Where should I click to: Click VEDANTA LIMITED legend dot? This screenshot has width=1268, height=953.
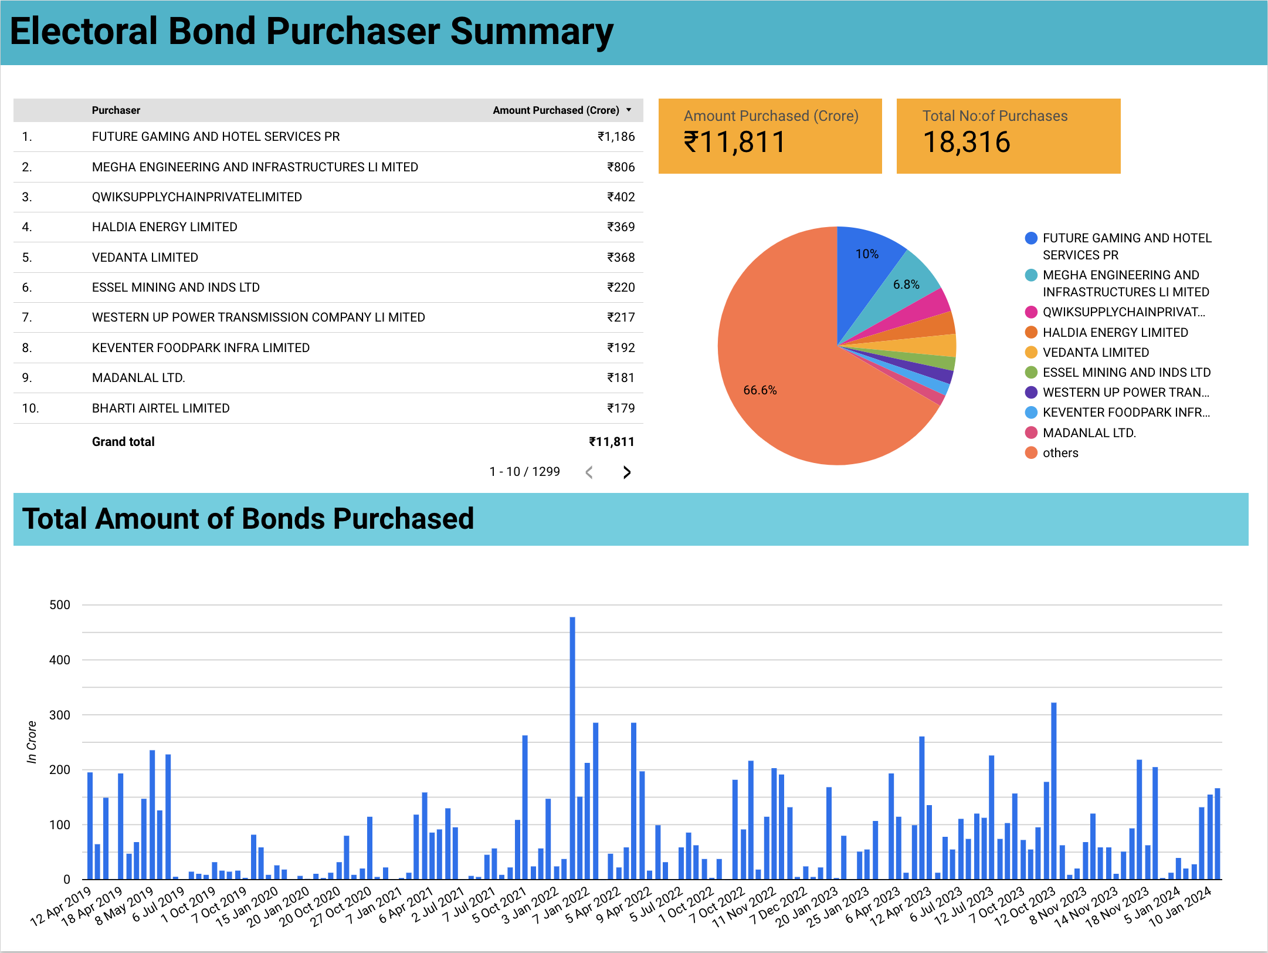(x=1030, y=353)
